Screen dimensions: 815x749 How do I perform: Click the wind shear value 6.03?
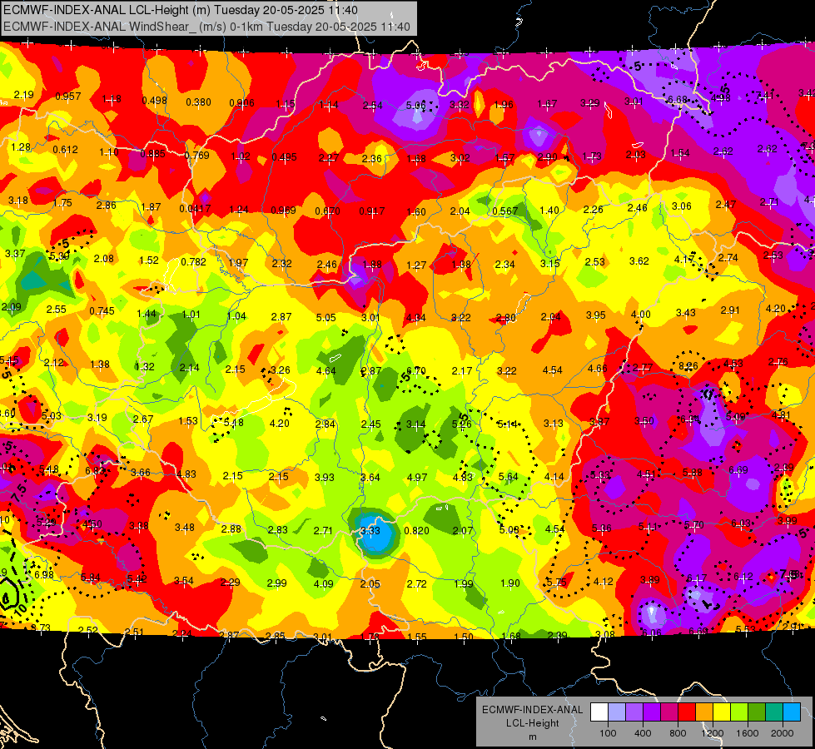(x=741, y=523)
